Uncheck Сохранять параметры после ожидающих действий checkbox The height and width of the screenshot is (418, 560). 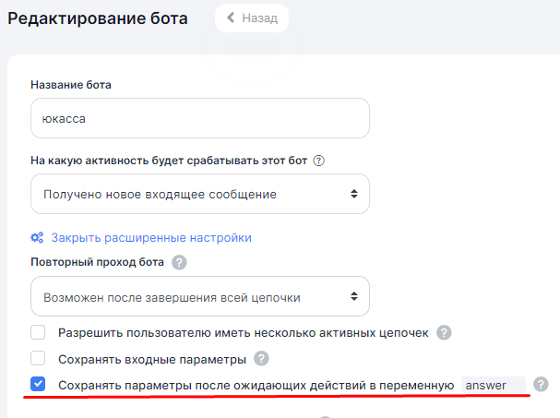[39, 384]
